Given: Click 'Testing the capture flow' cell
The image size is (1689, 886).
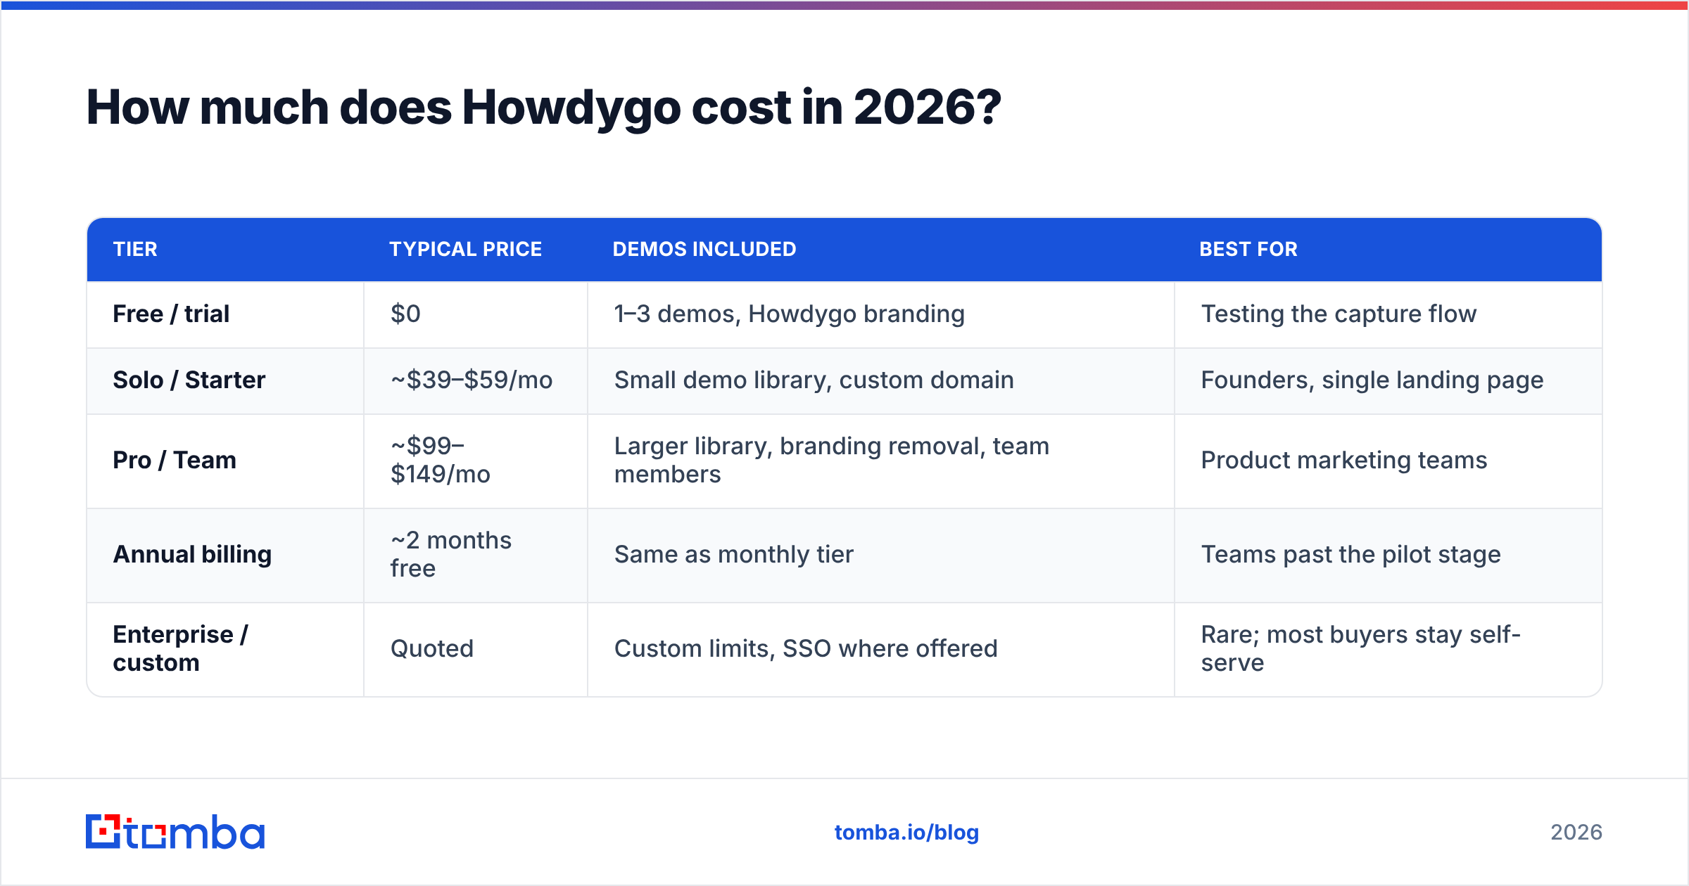Looking at the screenshot, I should tap(1388, 314).
